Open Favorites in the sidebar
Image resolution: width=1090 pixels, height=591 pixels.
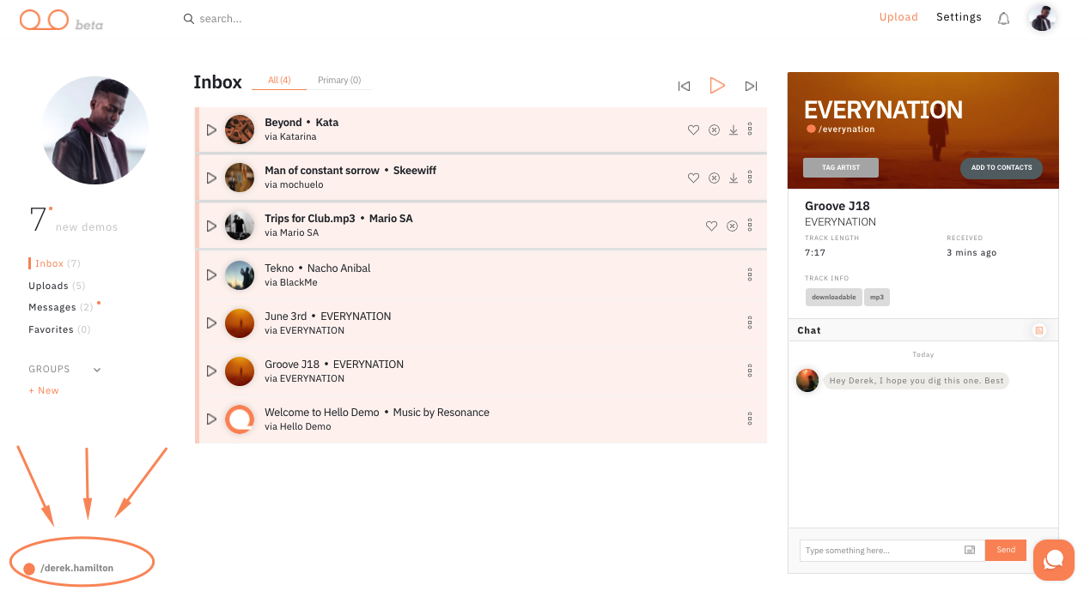(x=59, y=329)
